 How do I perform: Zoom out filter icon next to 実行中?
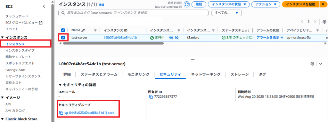tap(177, 38)
